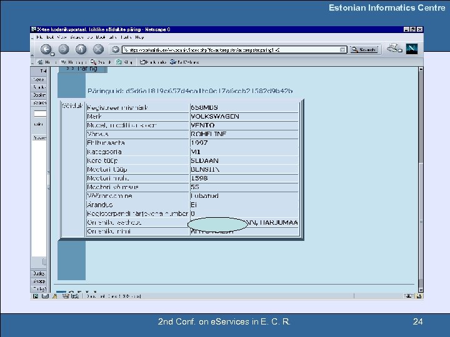Open the Navigator component icon in status bar
Screen dimensions: 450x337
click(x=35, y=296)
